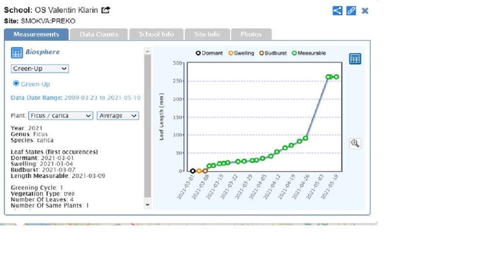Screen dimensions: 485x273
Task: Open school external link icon beside name
Action: [x=106, y=10]
